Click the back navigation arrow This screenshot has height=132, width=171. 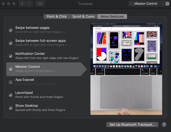click(x=22, y=4)
